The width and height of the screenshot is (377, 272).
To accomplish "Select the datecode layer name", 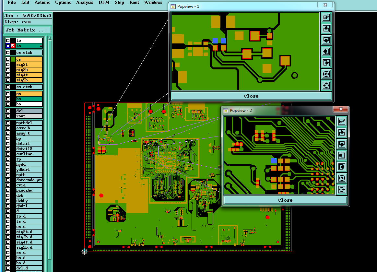I will [29, 180].
